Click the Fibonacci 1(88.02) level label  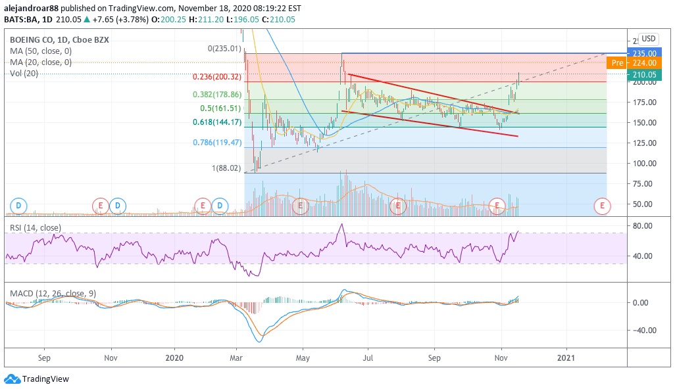click(x=226, y=168)
